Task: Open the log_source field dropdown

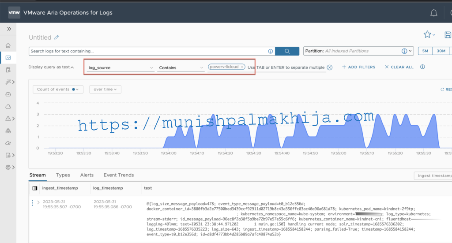Action: (121, 67)
